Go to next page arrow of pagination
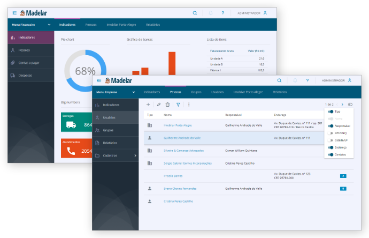Image resolution: width=369 pixels, height=238 pixels. click(342, 105)
